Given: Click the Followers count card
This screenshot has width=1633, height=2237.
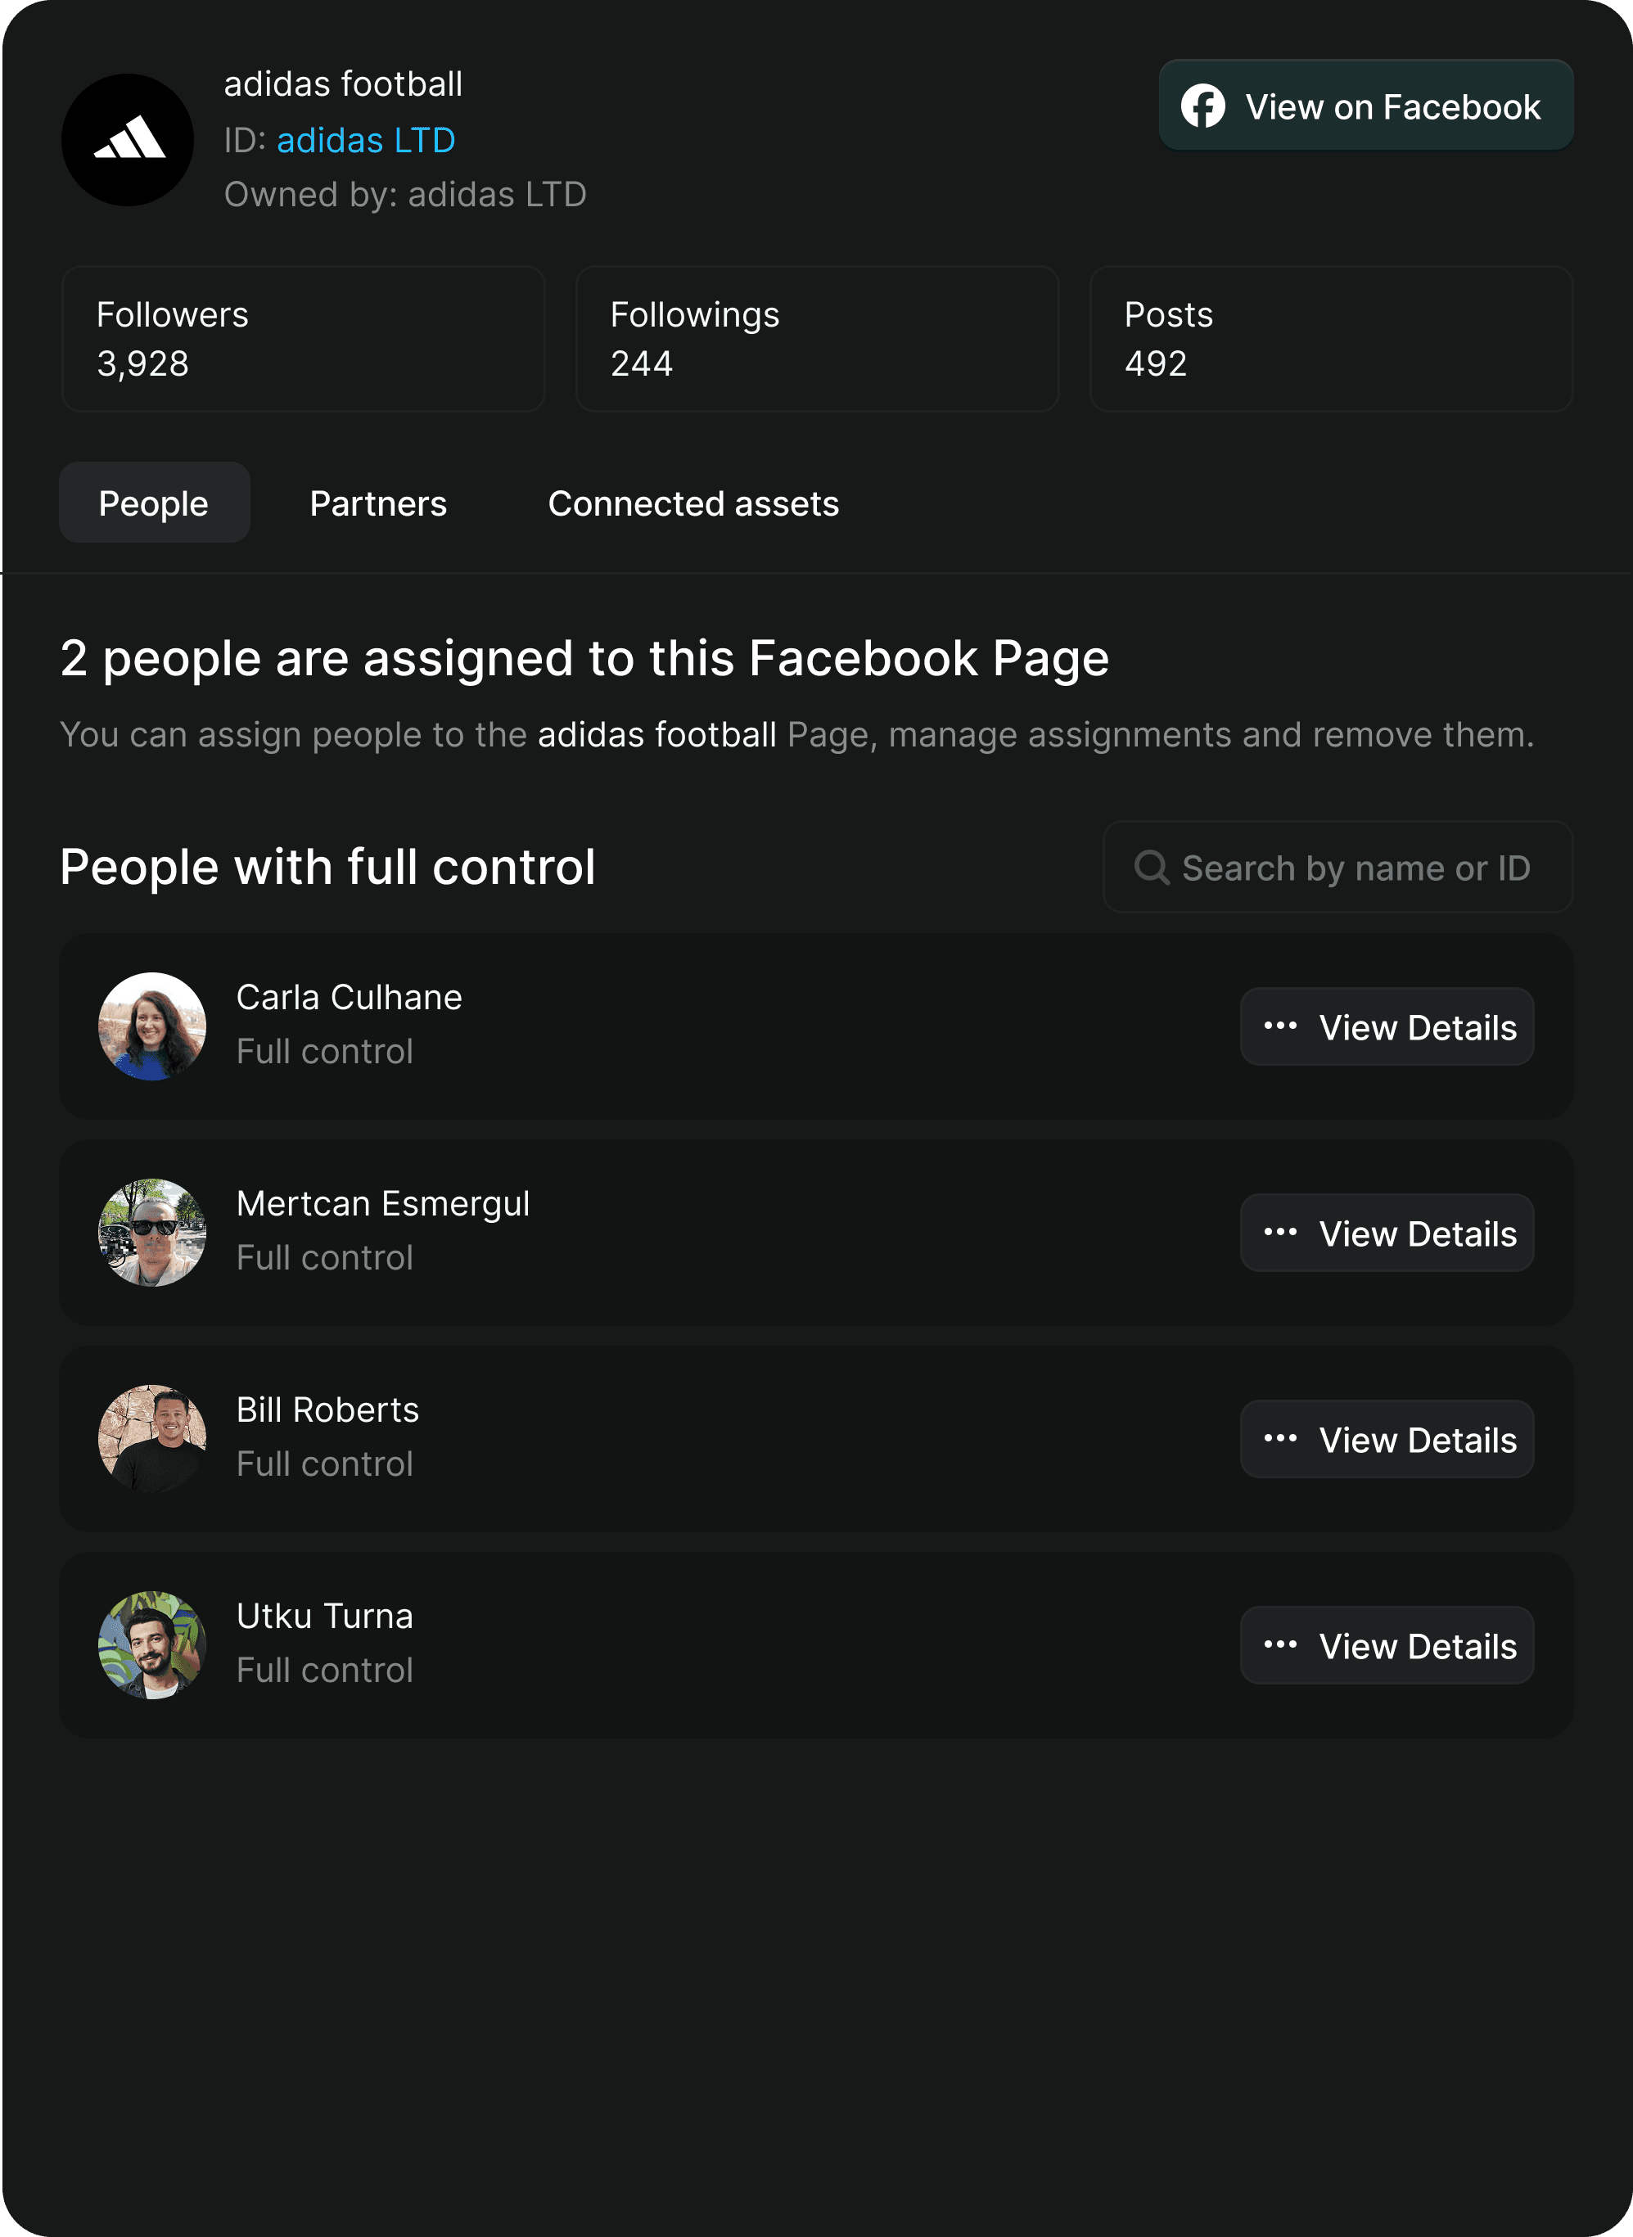Looking at the screenshot, I should 304,338.
